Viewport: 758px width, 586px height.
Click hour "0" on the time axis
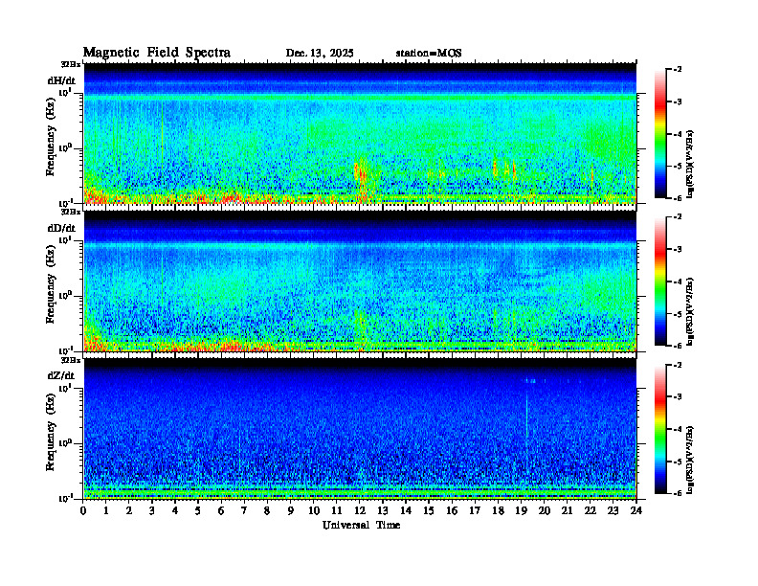(x=84, y=510)
